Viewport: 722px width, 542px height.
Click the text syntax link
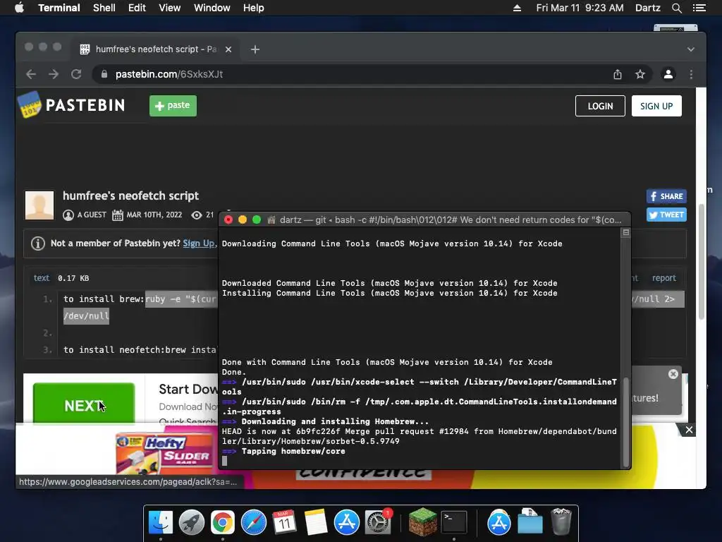click(x=42, y=278)
